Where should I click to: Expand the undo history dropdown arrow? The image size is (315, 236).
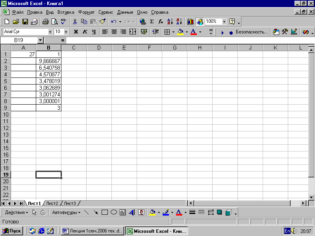120,22
